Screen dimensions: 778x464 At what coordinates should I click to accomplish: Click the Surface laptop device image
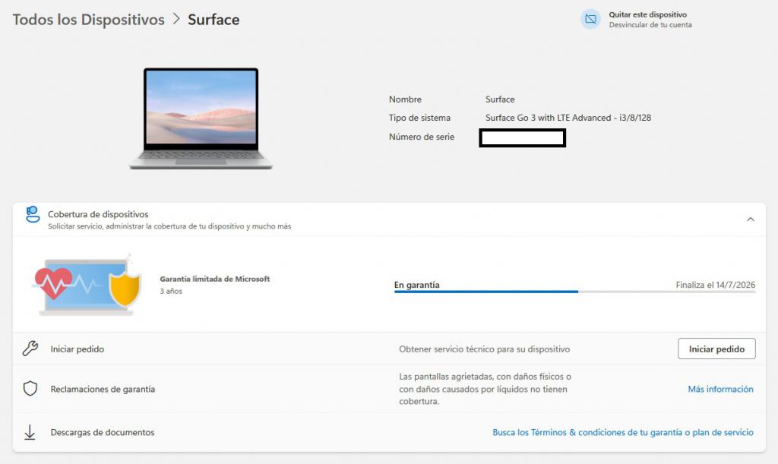tap(201, 119)
